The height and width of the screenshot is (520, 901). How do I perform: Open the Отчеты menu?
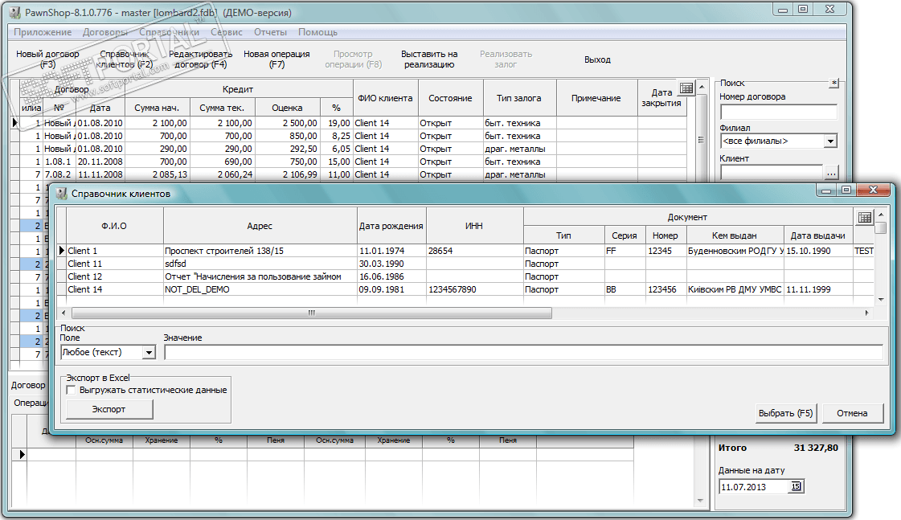point(270,32)
